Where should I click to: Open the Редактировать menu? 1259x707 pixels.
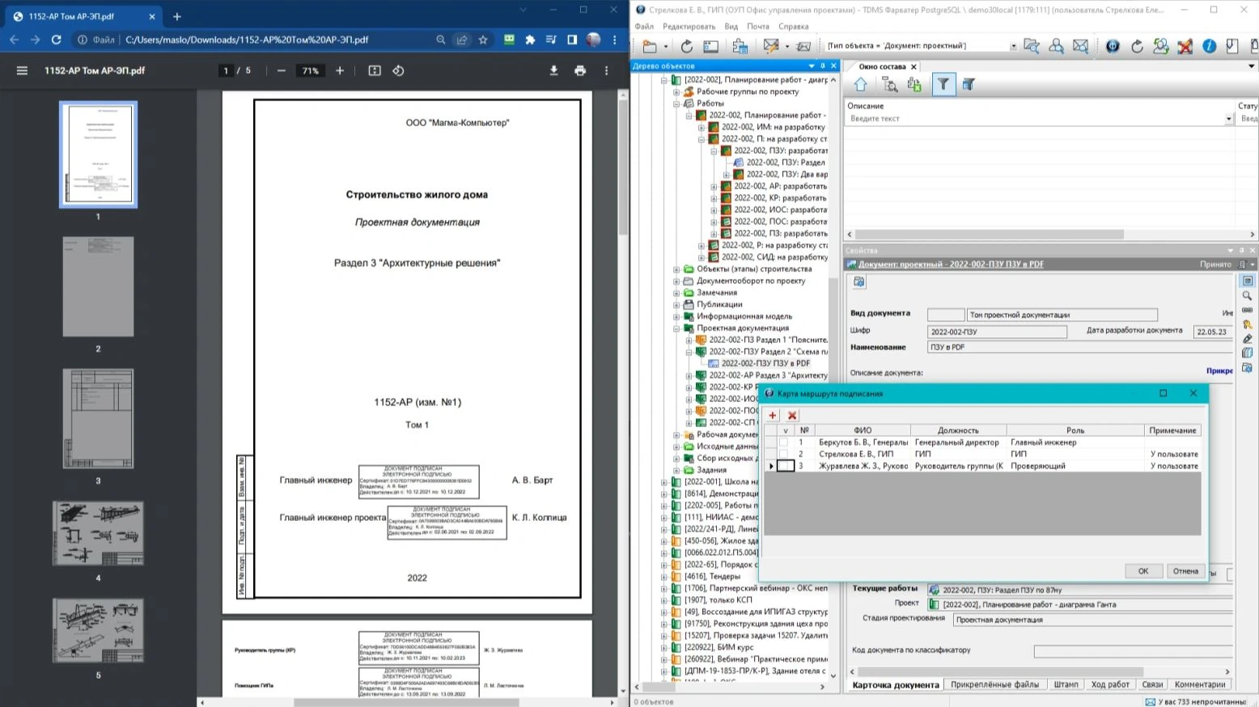tap(689, 27)
